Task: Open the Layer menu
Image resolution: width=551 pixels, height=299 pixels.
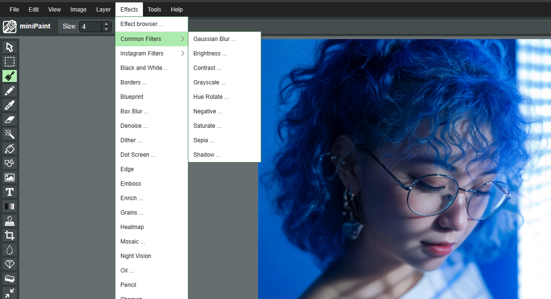Action: coord(103,10)
